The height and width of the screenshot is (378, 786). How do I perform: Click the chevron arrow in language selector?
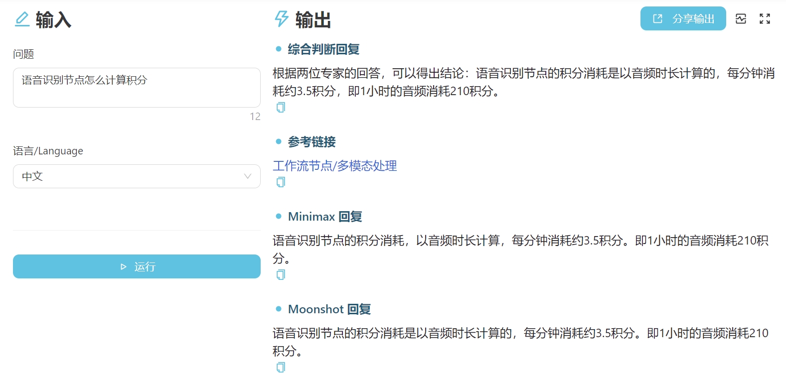pyautogui.click(x=247, y=176)
